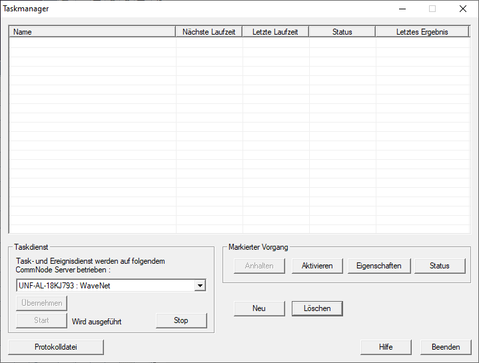
Task: Sort by the Name column header
Action: point(92,32)
